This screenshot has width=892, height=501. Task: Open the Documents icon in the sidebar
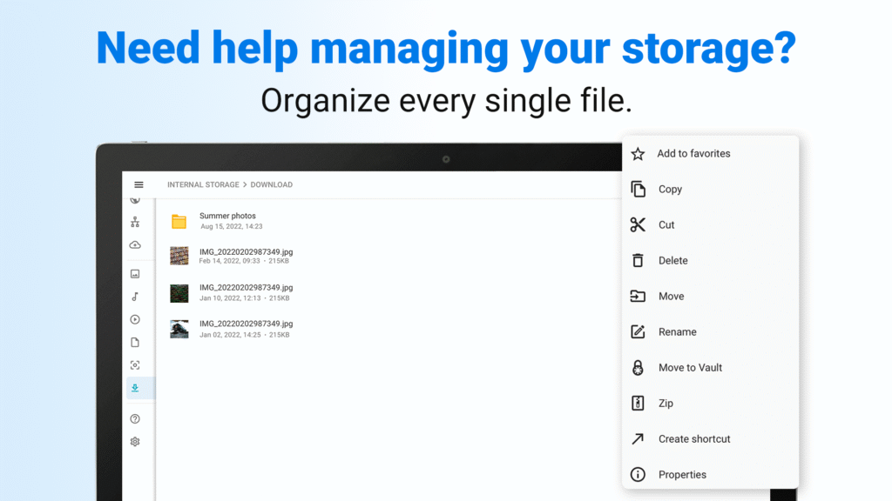(x=136, y=342)
